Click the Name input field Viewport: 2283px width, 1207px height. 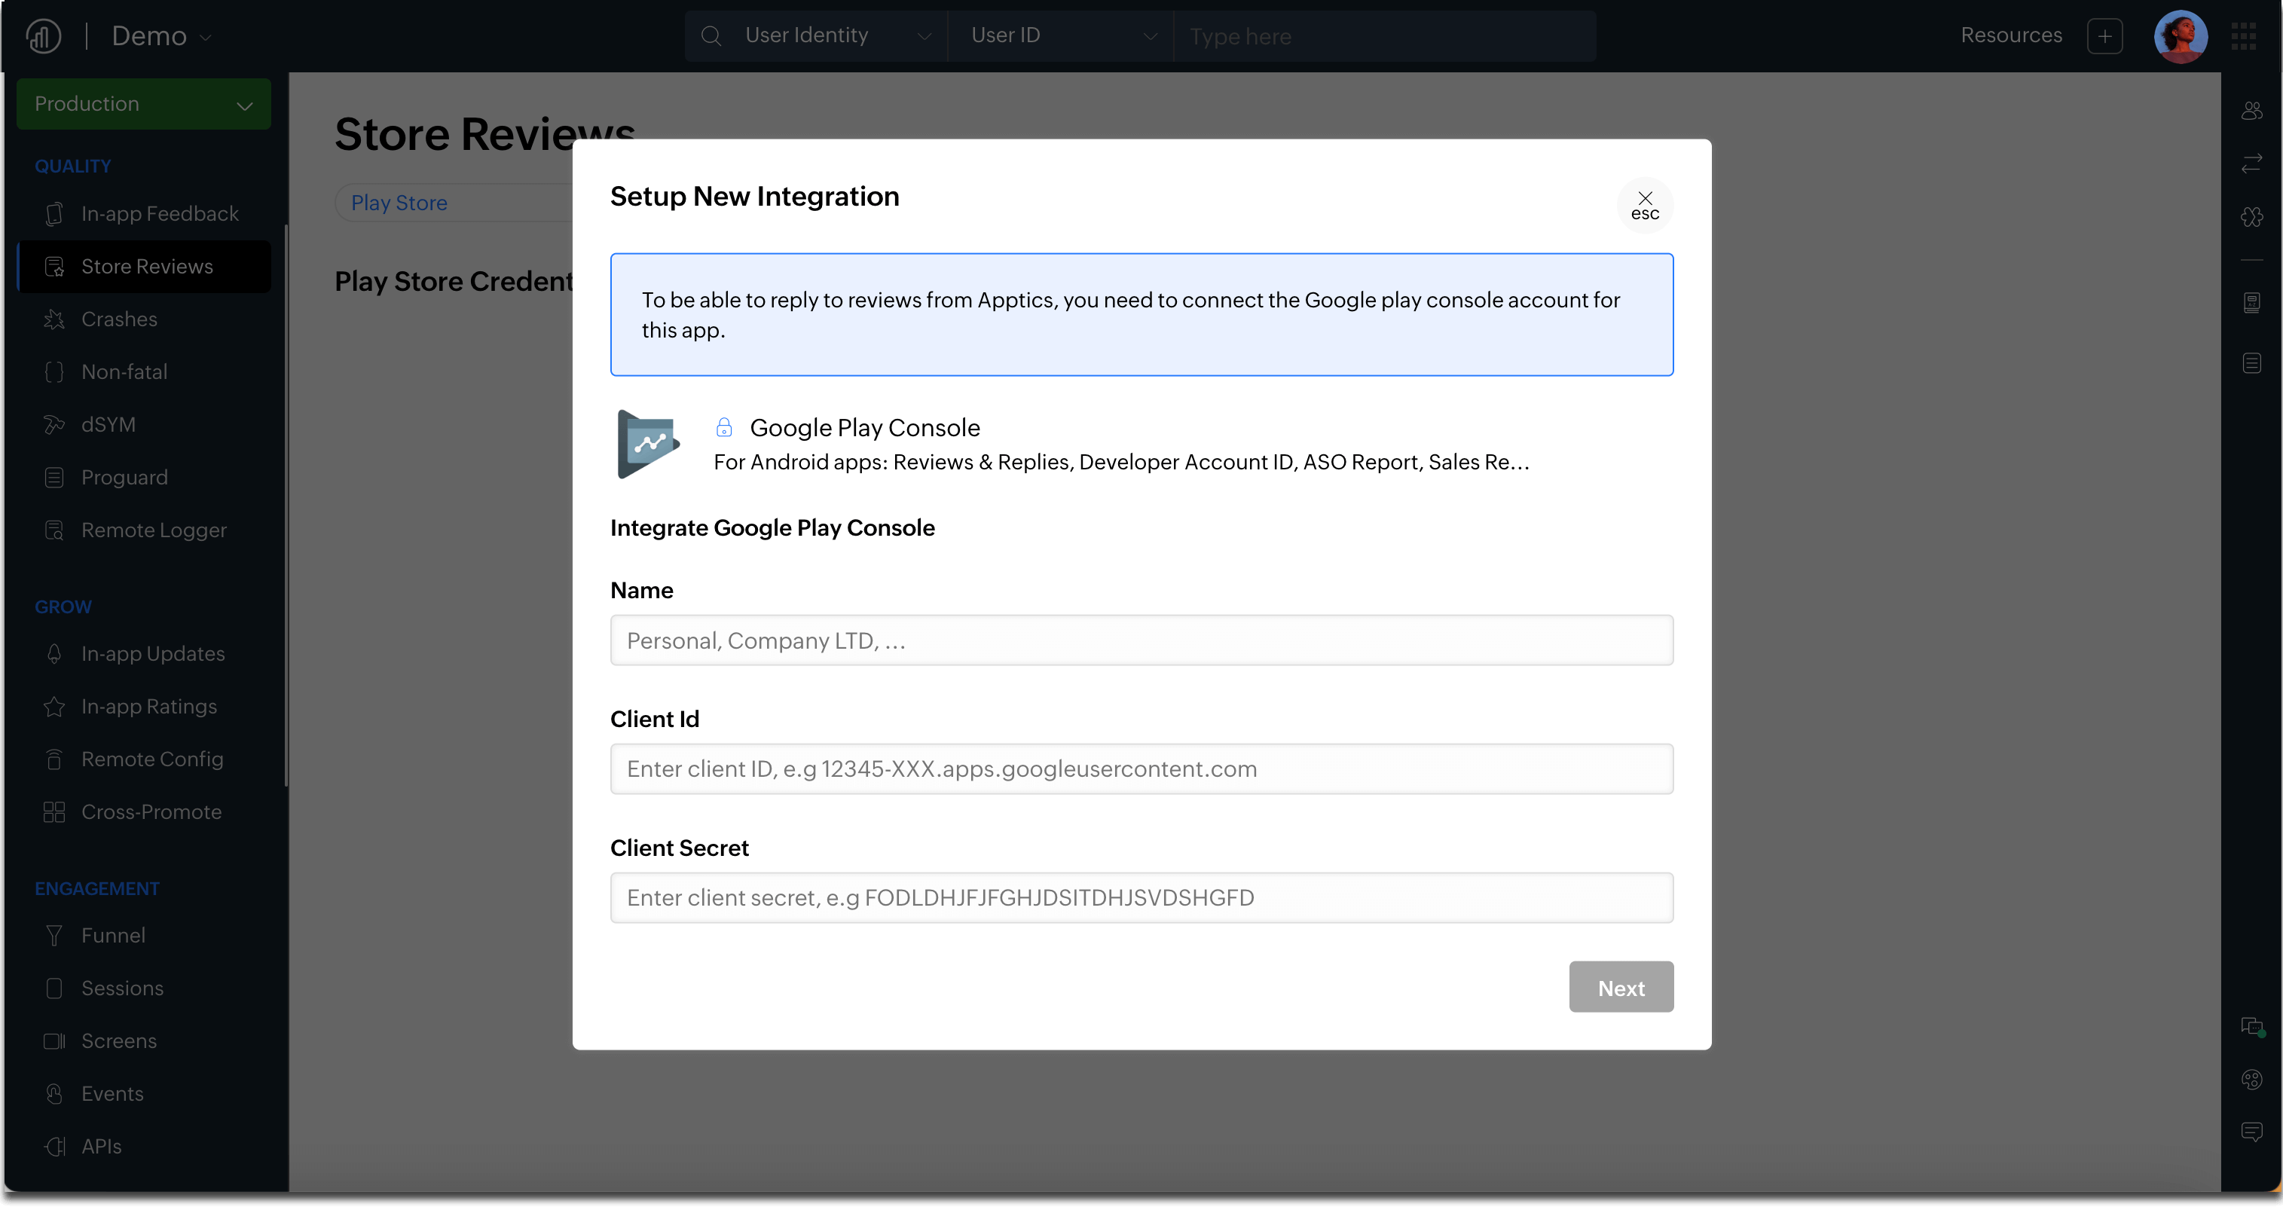(1141, 640)
